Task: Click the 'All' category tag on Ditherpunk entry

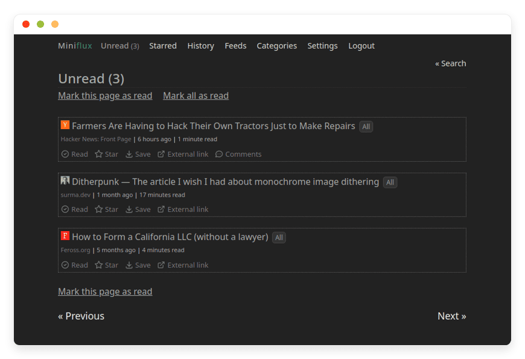Action: tap(390, 182)
